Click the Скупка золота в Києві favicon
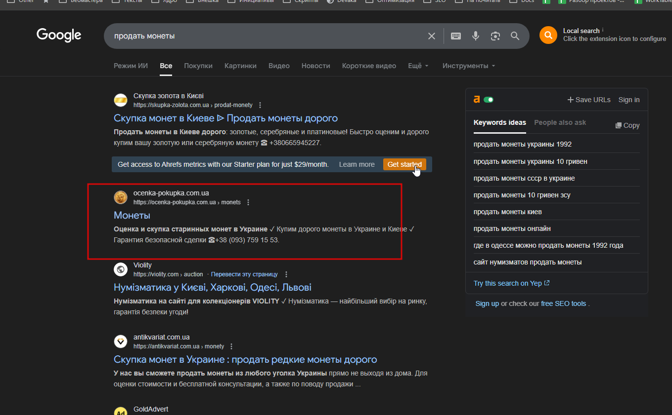 coord(121,100)
